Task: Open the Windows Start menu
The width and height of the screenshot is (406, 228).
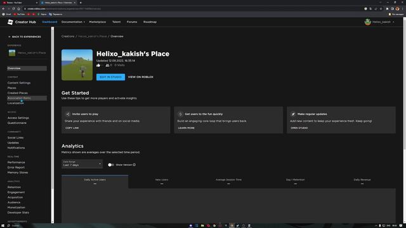Action: (3, 225)
